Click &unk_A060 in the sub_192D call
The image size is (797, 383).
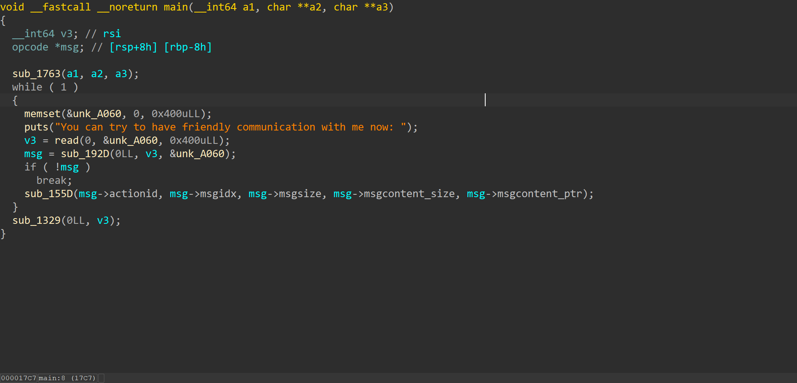pos(197,154)
